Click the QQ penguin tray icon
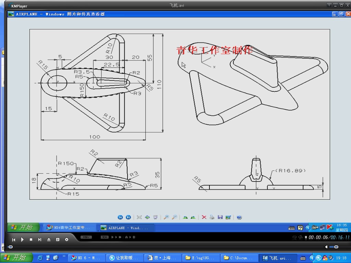 pyautogui.click(x=325, y=258)
